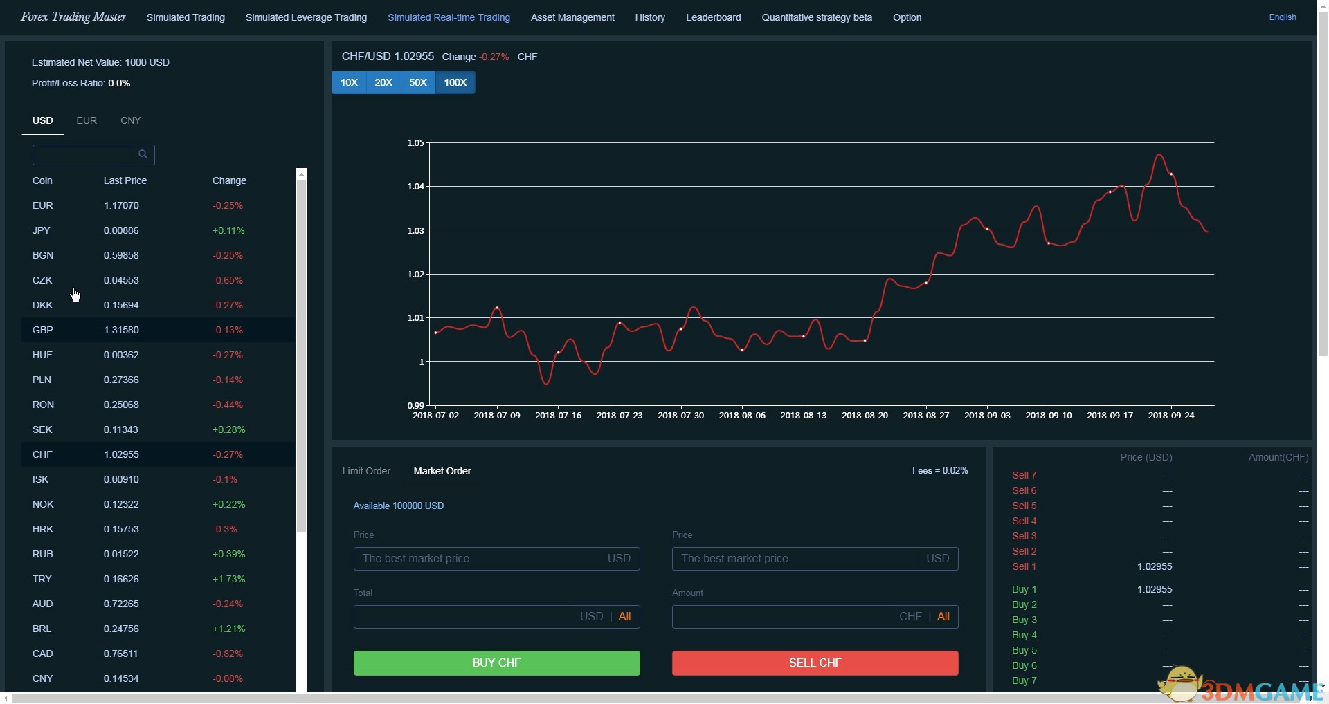Select the DKK row in coin list
Image resolution: width=1329 pixels, height=704 pixels.
(x=158, y=305)
